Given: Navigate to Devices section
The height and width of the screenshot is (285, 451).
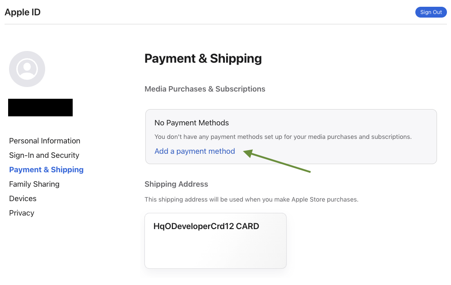Looking at the screenshot, I should (x=23, y=198).
